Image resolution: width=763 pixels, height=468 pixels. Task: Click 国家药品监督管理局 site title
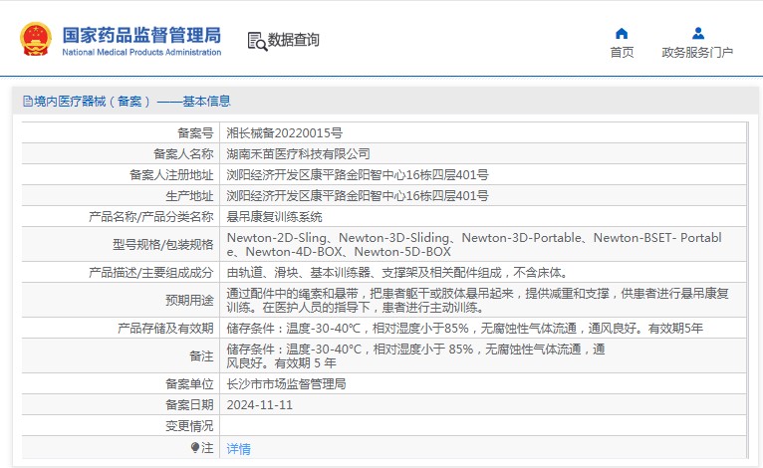coord(141,35)
